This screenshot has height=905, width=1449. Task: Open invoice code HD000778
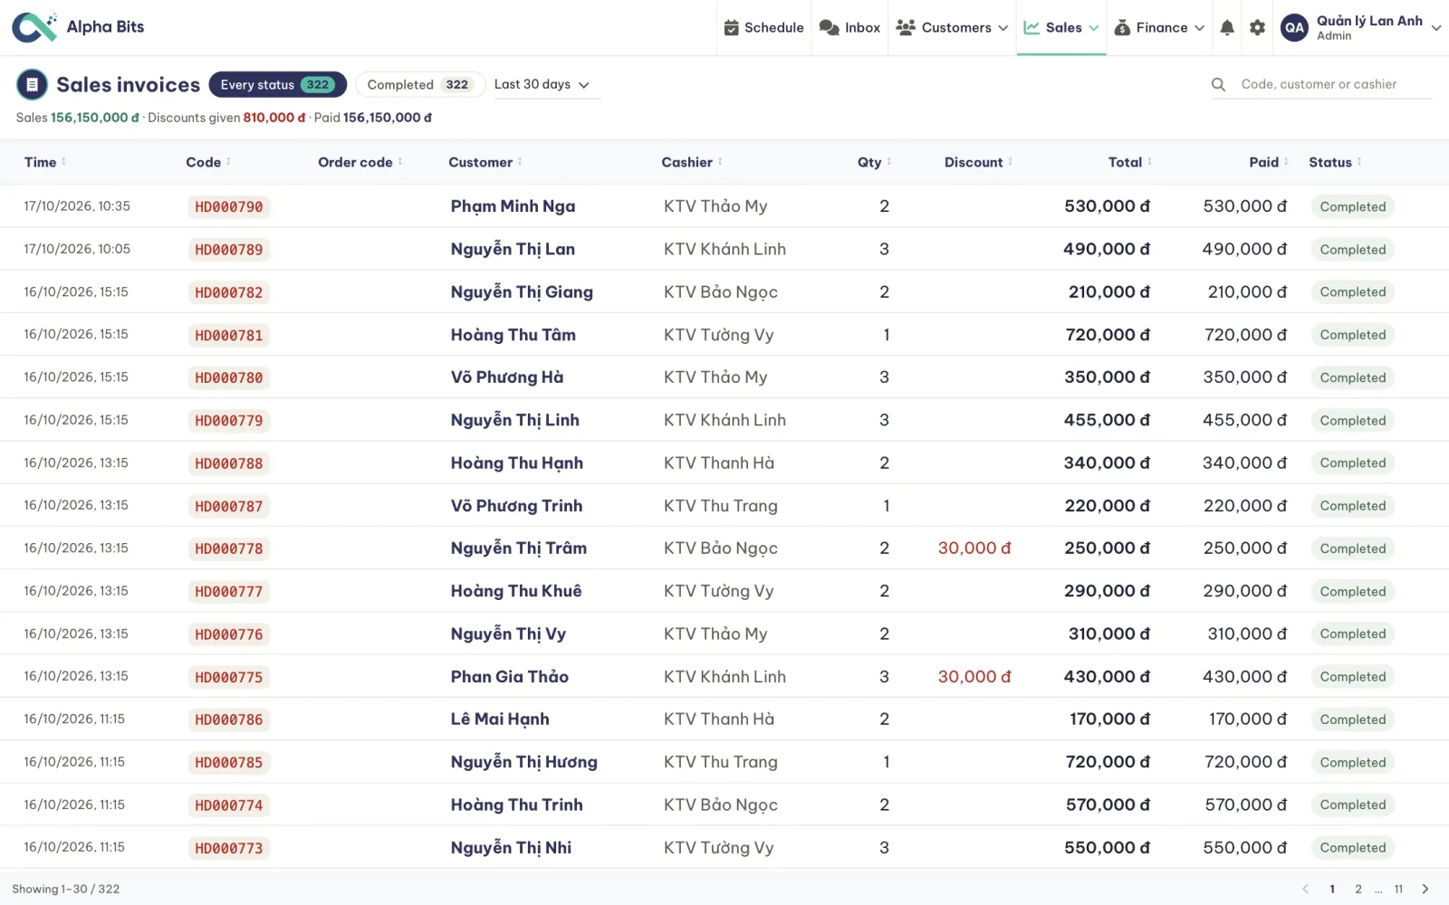pyautogui.click(x=229, y=548)
